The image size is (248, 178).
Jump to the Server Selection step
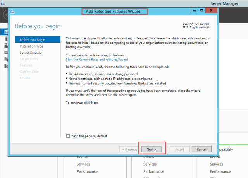click(31, 53)
